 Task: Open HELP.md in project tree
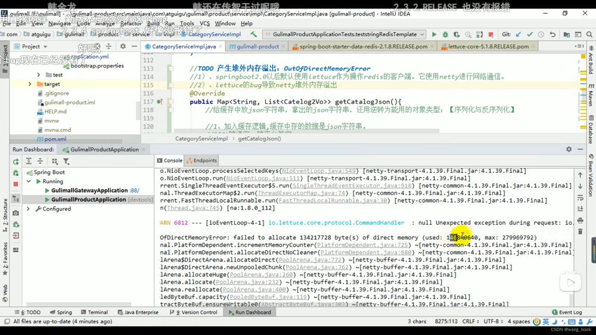click(55, 111)
